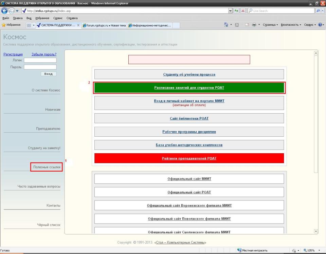The image size is (326, 254).
Task: Click the RSS feeds icon
Action: coord(237,25)
